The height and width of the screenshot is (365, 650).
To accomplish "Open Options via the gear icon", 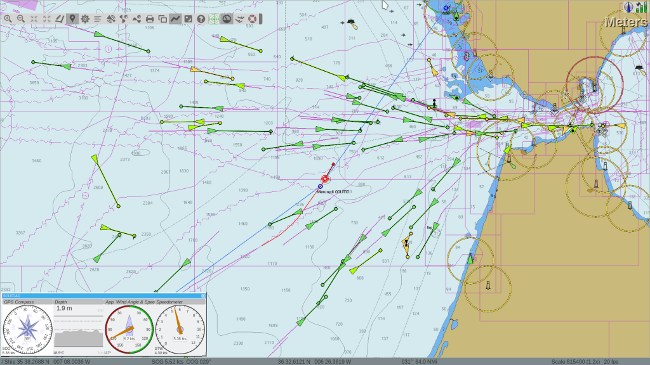I will [x=84, y=18].
